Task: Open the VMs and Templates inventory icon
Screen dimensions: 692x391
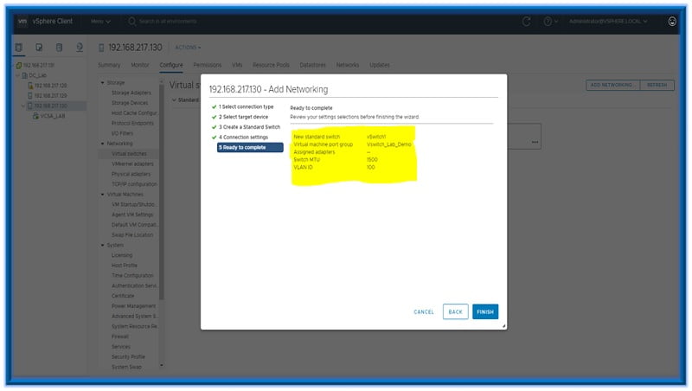Action: 39,47
